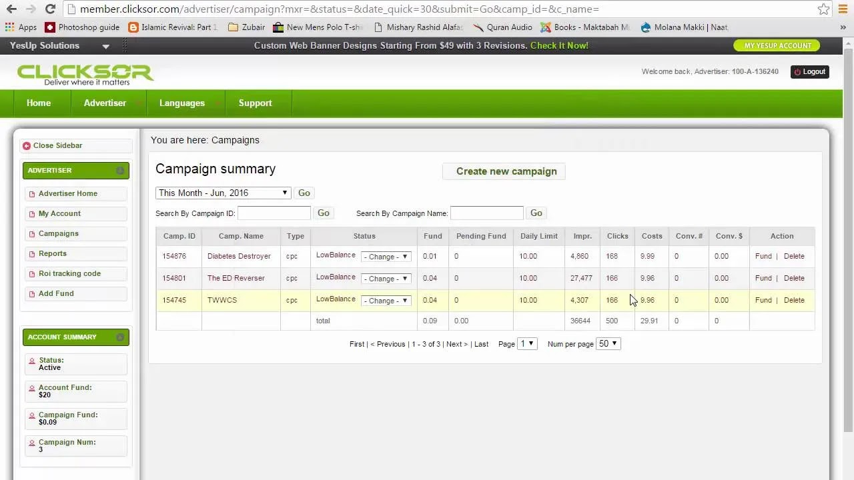Open the TWWCS campaign name

[x=222, y=300]
